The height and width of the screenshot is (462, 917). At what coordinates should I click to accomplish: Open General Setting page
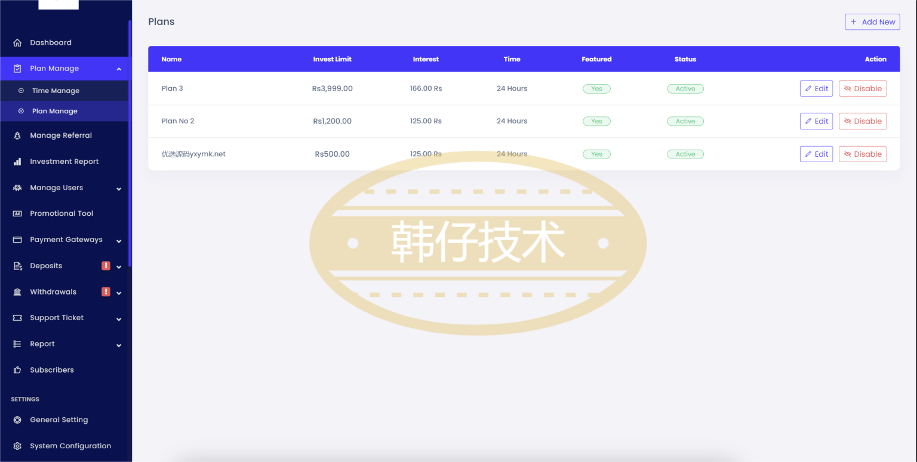tap(64, 420)
